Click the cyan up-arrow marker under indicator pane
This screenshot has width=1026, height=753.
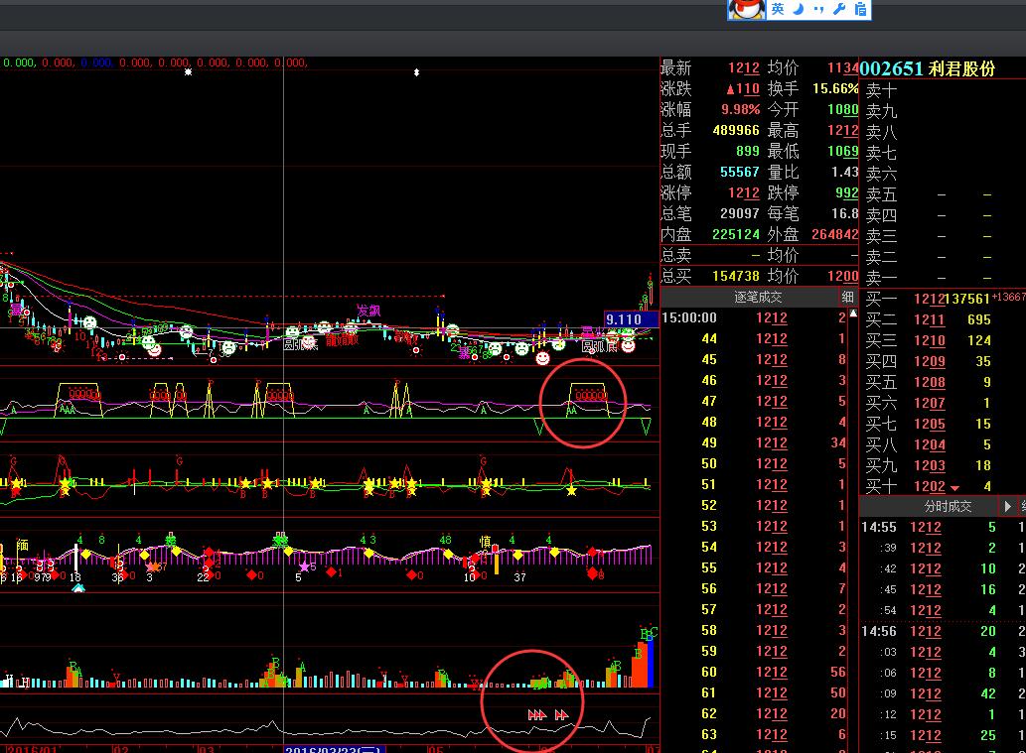(78, 587)
